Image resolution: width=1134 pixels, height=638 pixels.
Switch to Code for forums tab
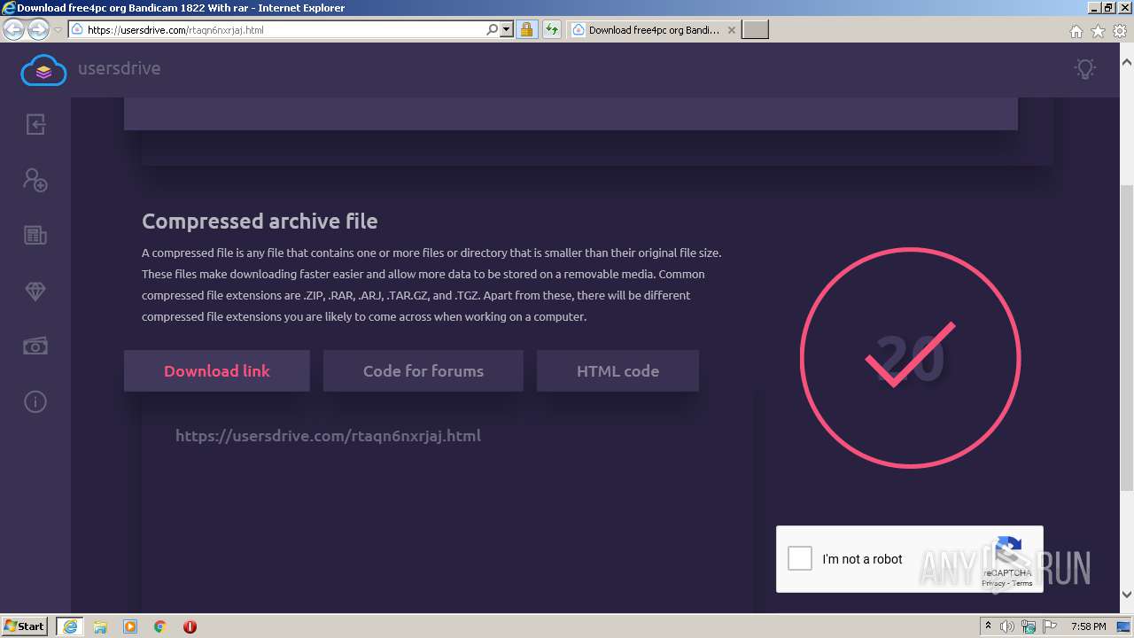tap(423, 371)
